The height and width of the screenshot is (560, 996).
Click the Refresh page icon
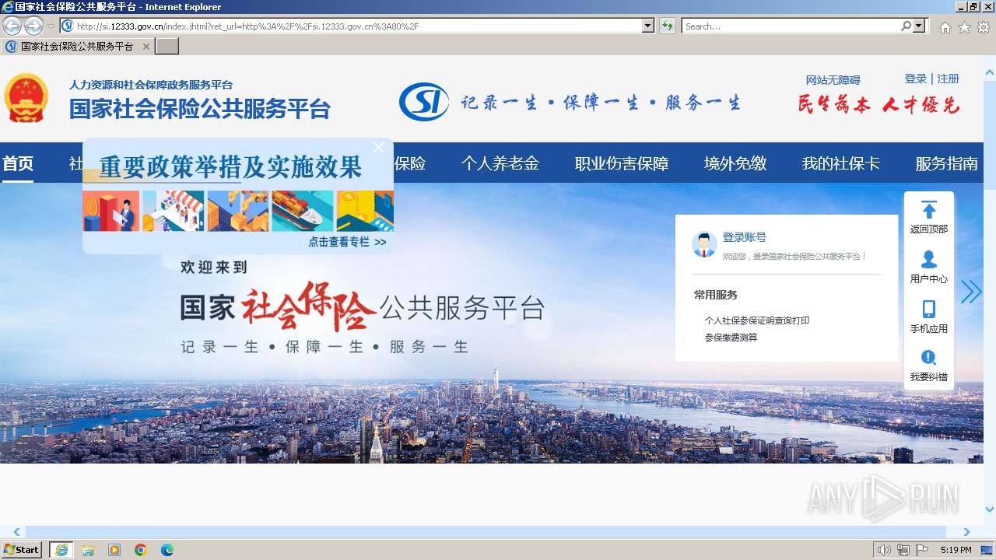pyautogui.click(x=668, y=26)
